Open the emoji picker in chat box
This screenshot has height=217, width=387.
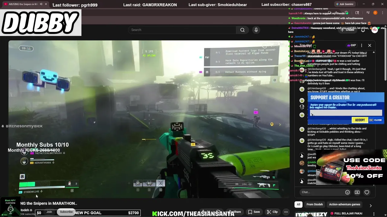point(347,192)
